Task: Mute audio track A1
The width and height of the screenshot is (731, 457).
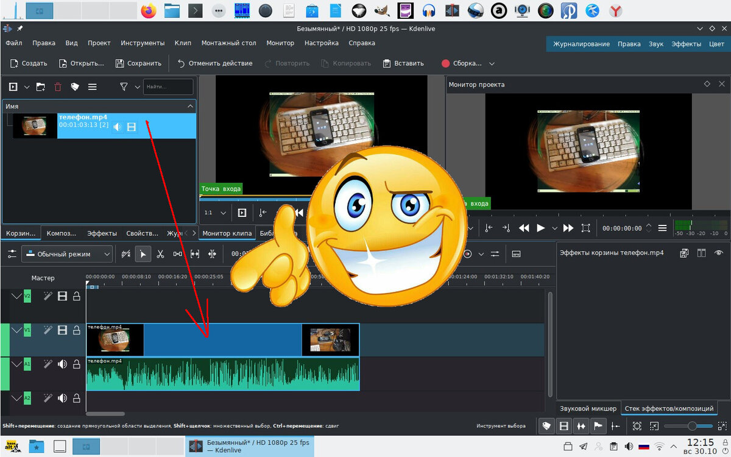Action: point(62,364)
